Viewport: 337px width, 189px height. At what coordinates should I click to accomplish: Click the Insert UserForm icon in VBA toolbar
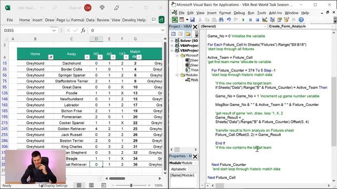pos(182,20)
